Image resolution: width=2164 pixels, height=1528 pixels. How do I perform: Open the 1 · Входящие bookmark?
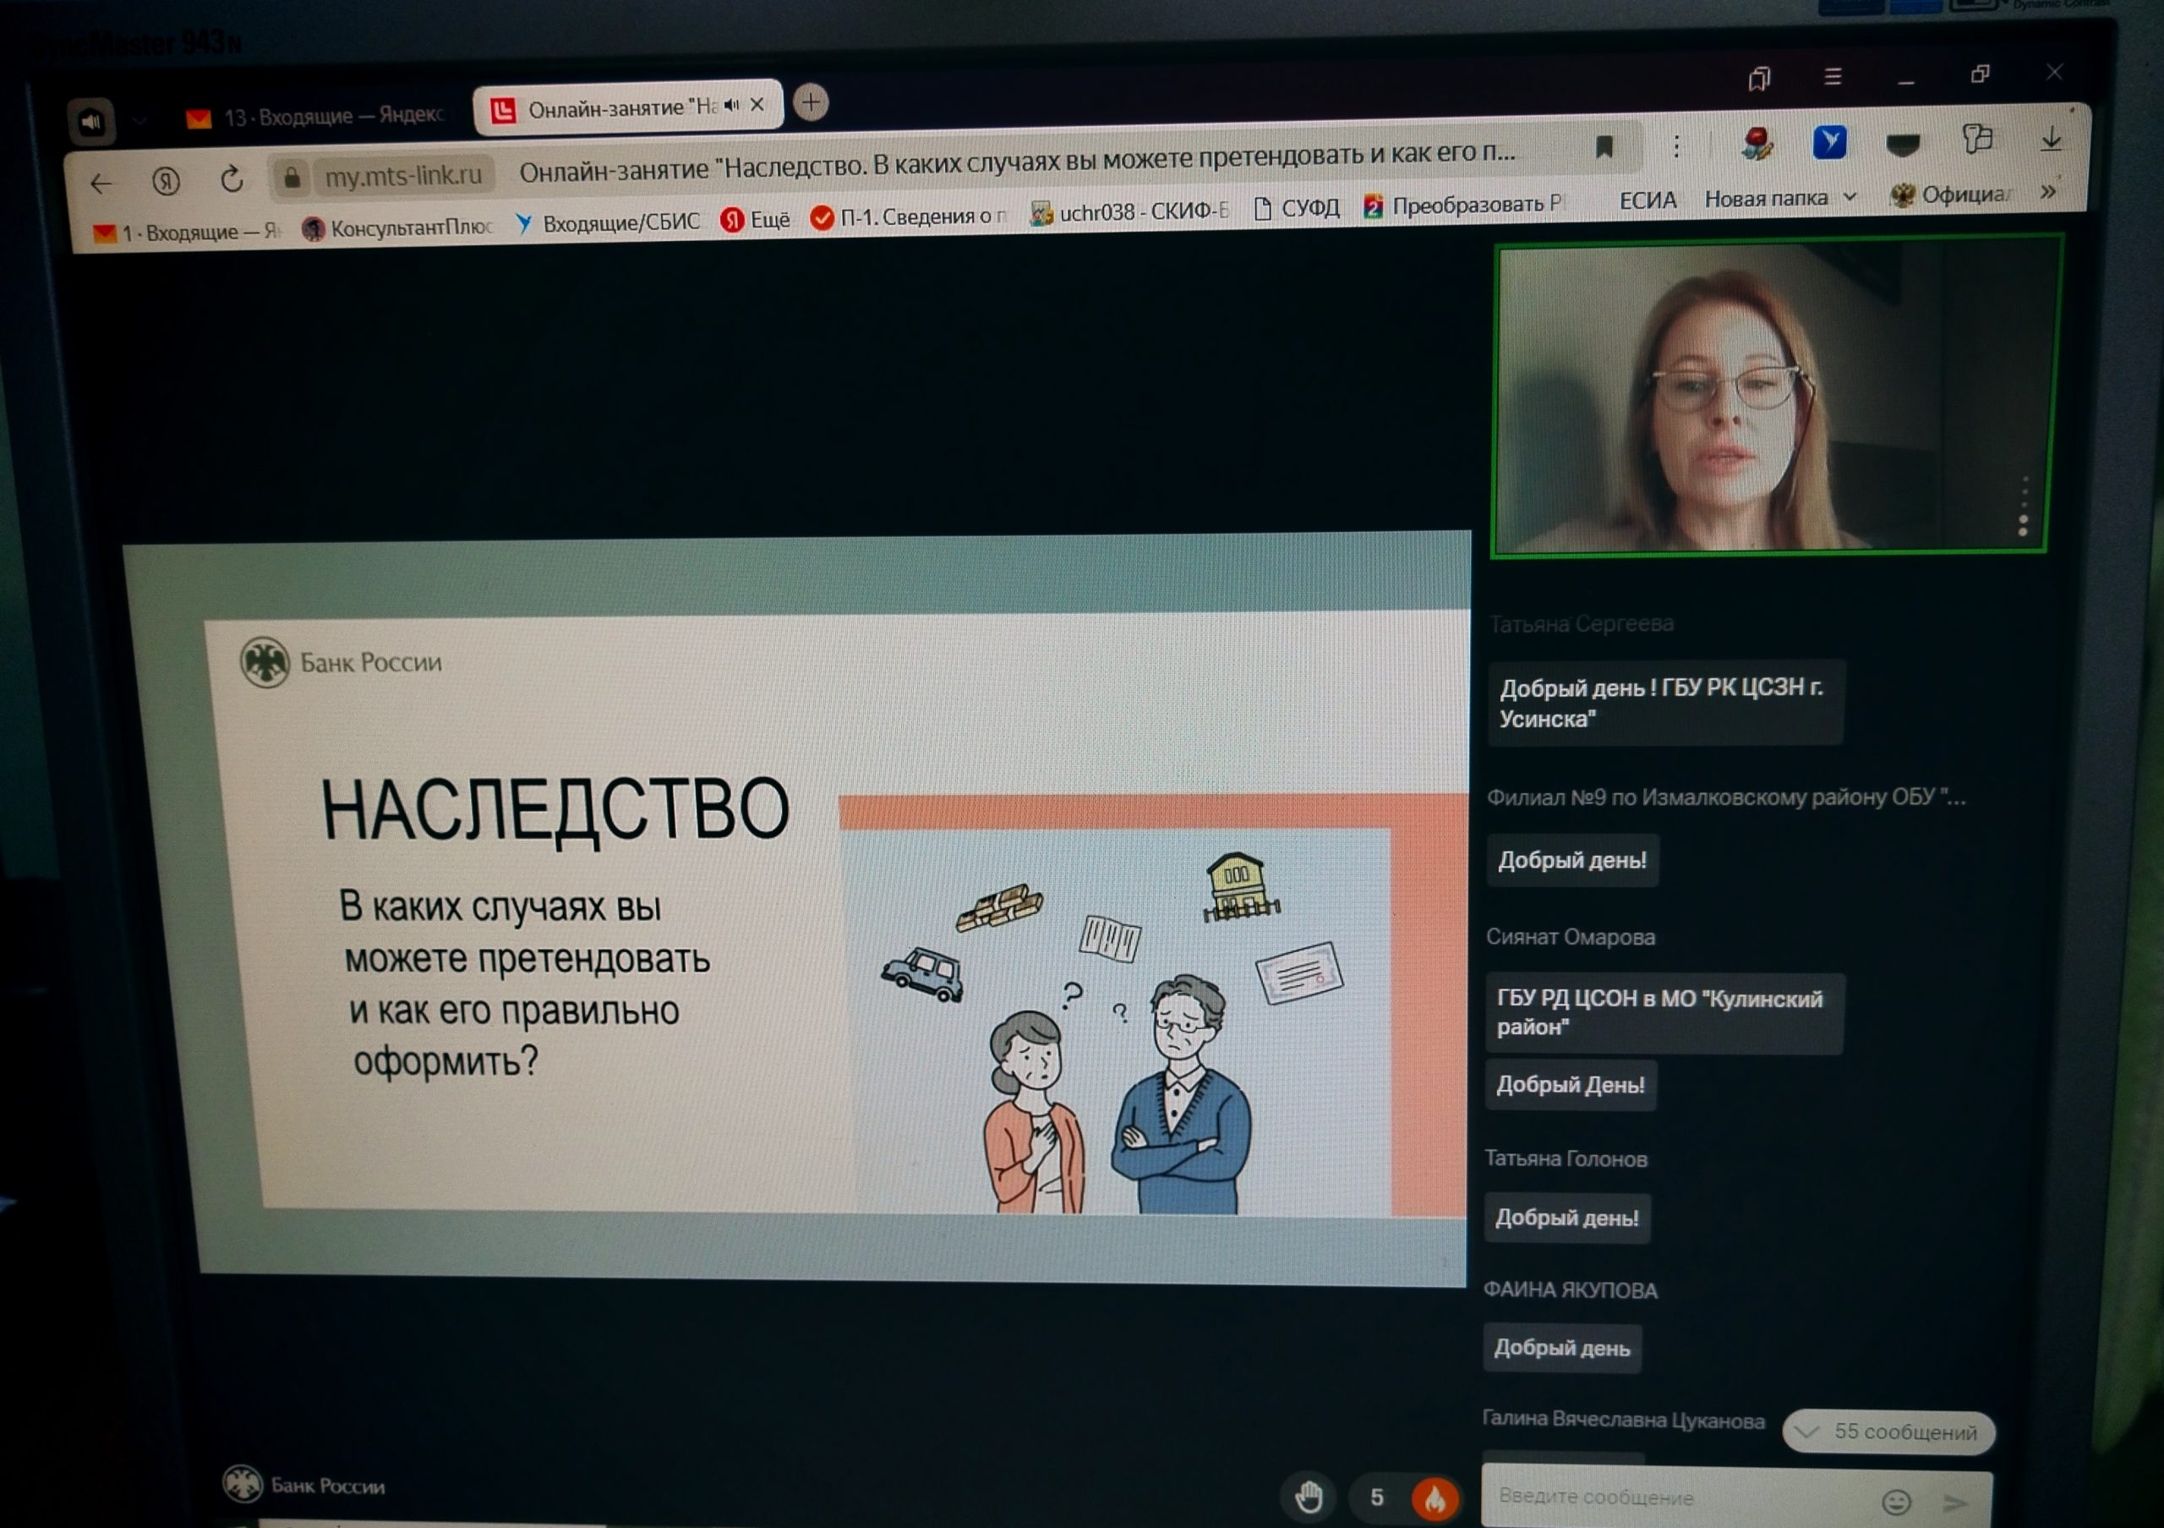(186, 232)
